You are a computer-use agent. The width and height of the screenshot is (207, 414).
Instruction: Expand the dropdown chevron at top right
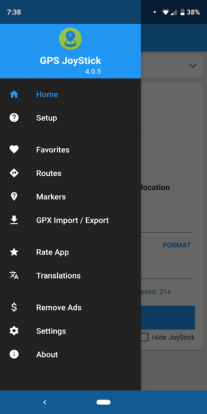coord(193,66)
